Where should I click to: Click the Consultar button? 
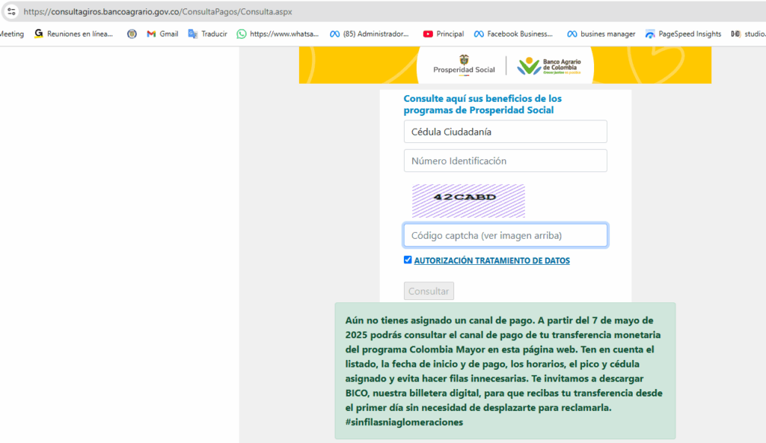(429, 291)
